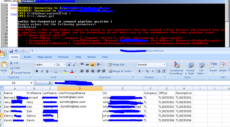Image resolution: width=230 pixels, height=127 pixels.
Task: Redo action in Quick Access Toolbar
Action: coord(23,51)
